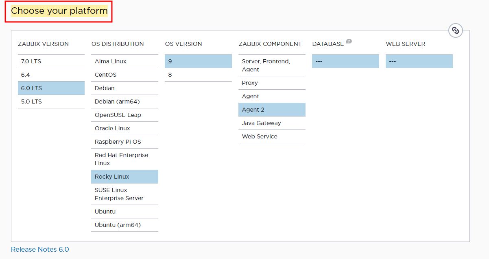Choose Zabbix version 6.0 LTS
The image size is (489, 259).
point(51,88)
